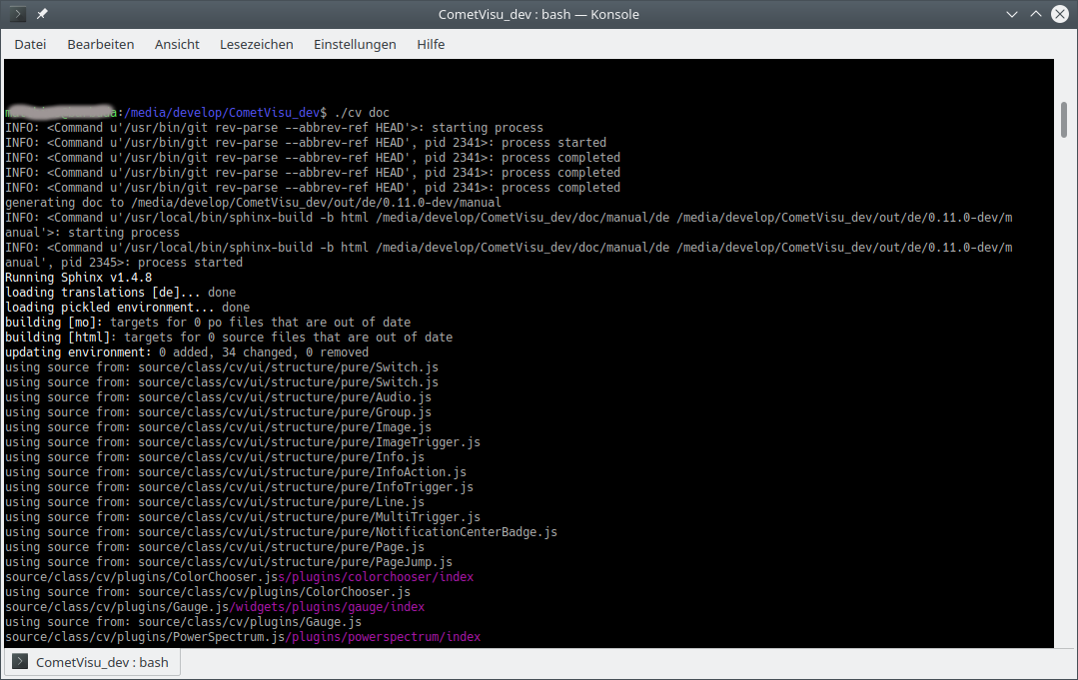Click 'using source from' ColorChooser.js line
Image resolution: width=1078 pixels, height=680 pixels.
(208, 592)
